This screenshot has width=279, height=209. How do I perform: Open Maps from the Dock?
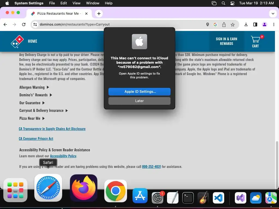point(271,198)
